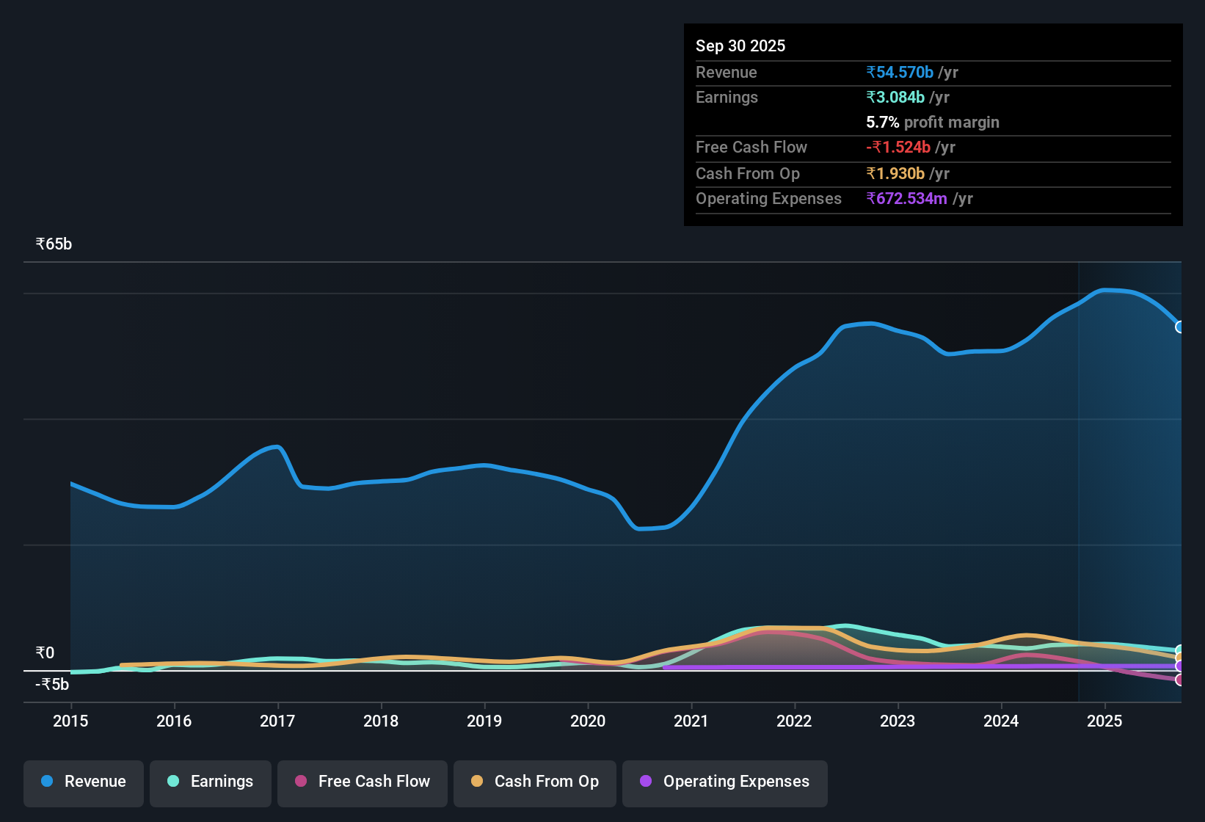Click the ₹54.570b Revenue value

pos(900,72)
